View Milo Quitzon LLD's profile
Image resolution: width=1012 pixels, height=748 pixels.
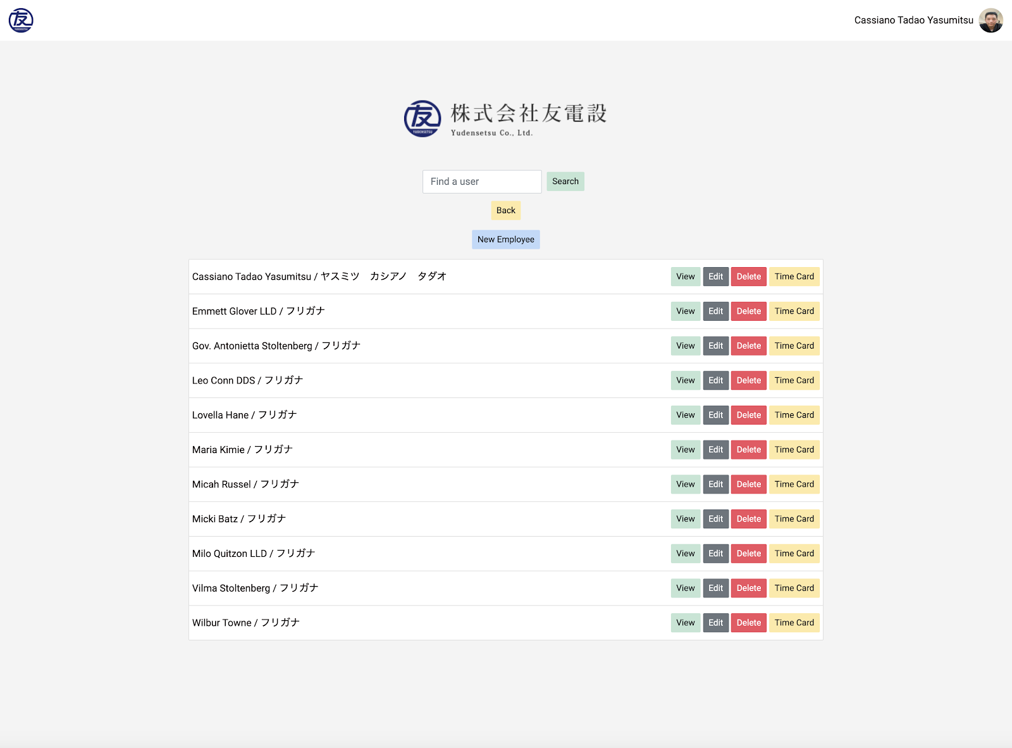pyautogui.click(x=686, y=554)
